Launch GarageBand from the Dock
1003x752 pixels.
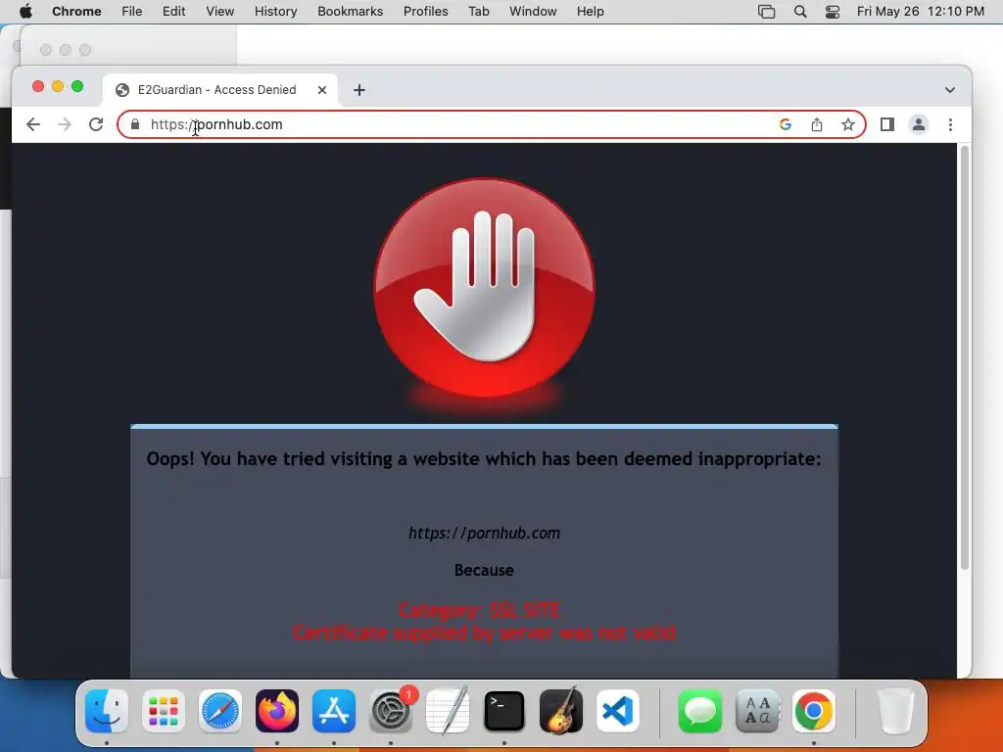coord(561,711)
